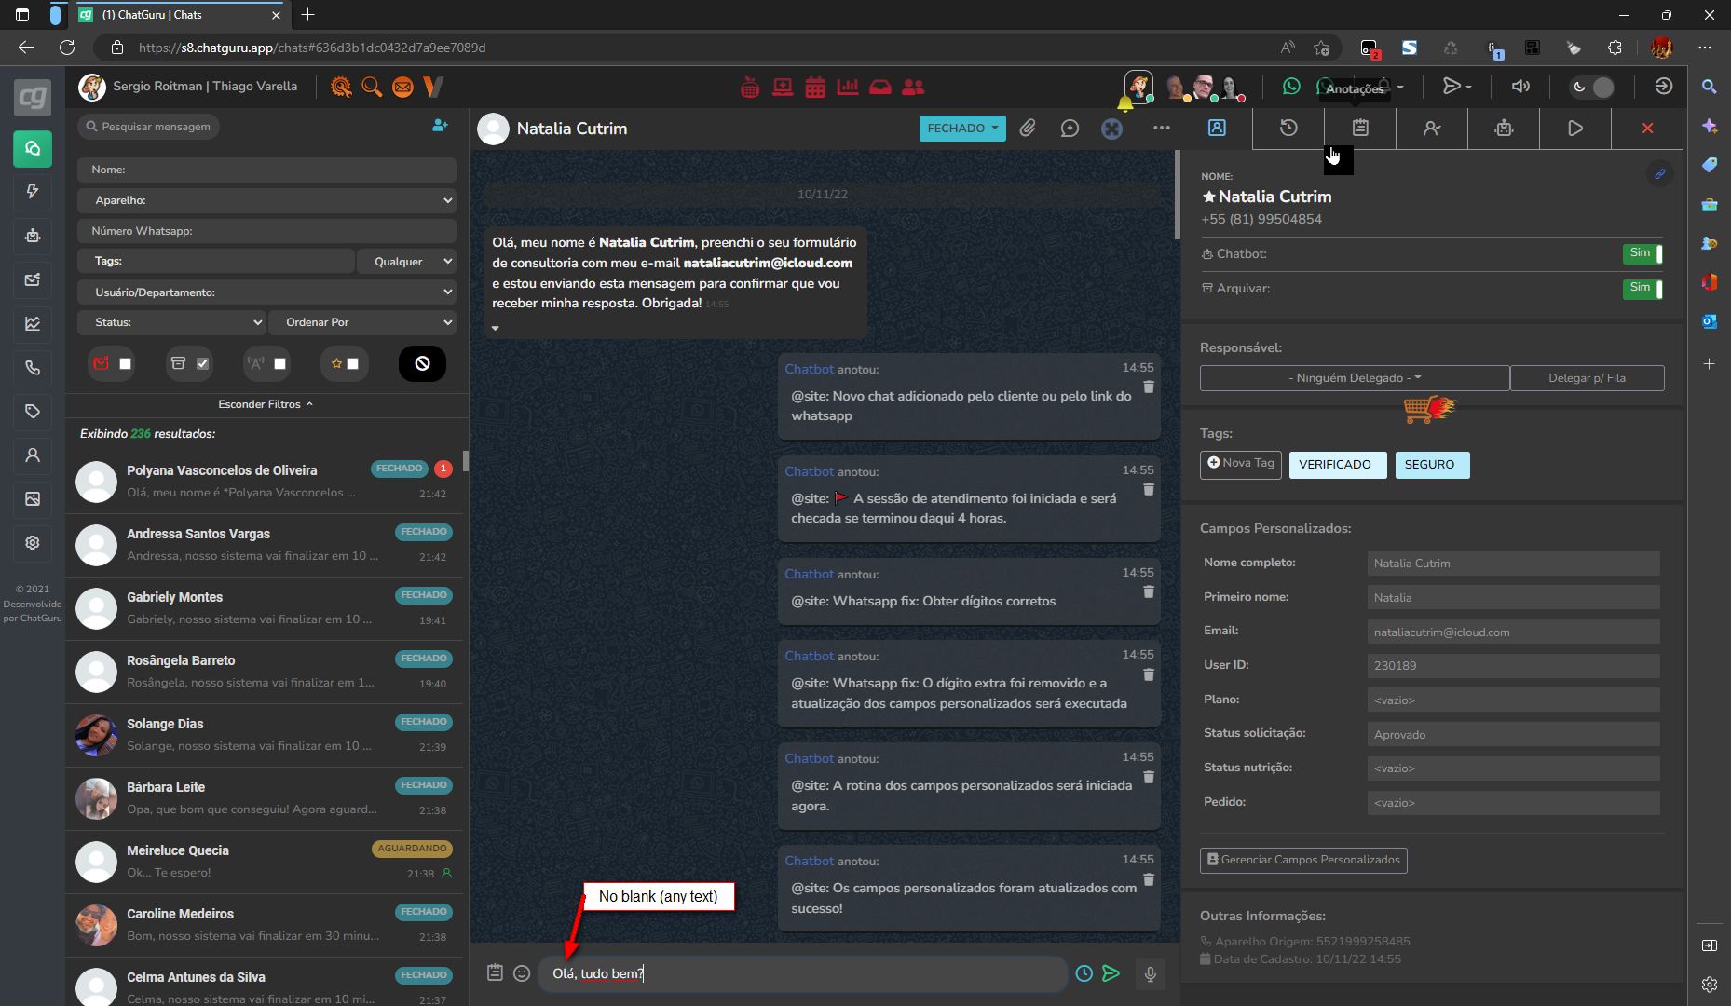Copy the contact link icon near NOME
Screen dimensions: 1731x1006
click(1659, 174)
